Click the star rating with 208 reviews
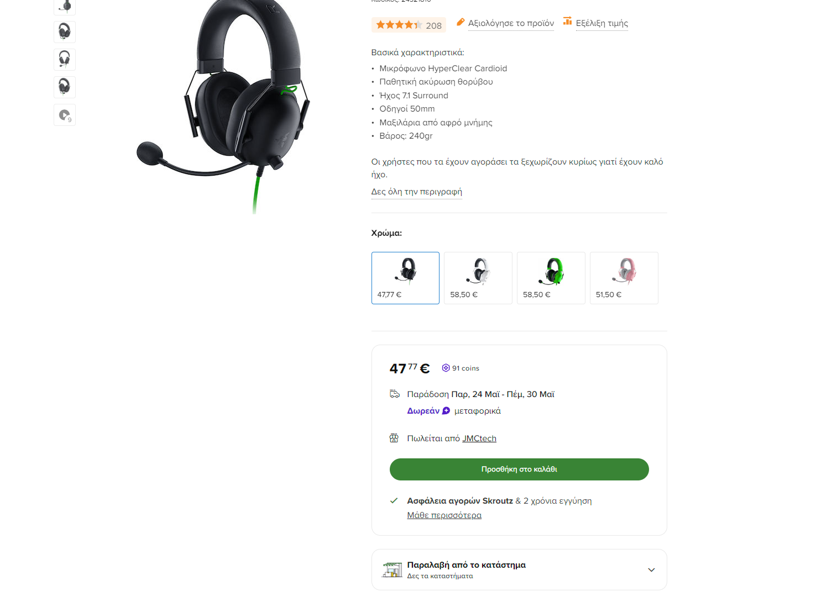The width and height of the screenshot is (832, 592). (x=409, y=25)
